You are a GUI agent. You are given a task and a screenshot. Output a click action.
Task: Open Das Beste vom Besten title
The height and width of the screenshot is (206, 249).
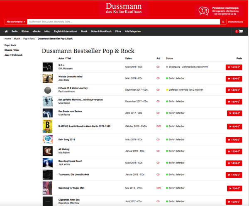(x=70, y=111)
